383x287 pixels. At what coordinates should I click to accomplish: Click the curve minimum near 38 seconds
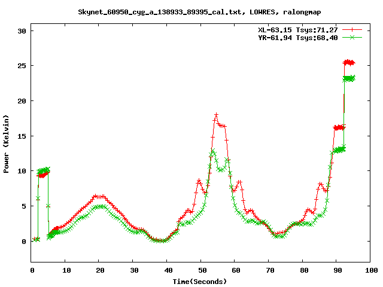point(160,240)
